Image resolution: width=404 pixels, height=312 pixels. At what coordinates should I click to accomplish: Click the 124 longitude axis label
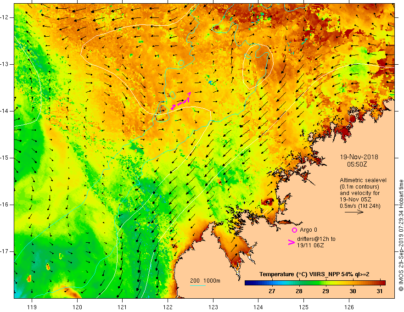pos(258,307)
